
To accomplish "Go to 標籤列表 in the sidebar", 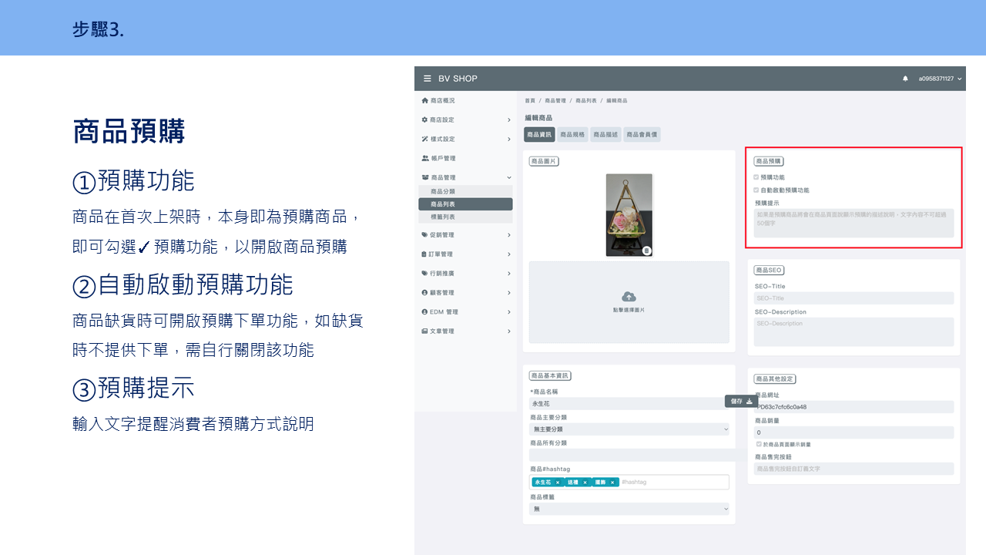I will pyautogui.click(x=465, y=217).
